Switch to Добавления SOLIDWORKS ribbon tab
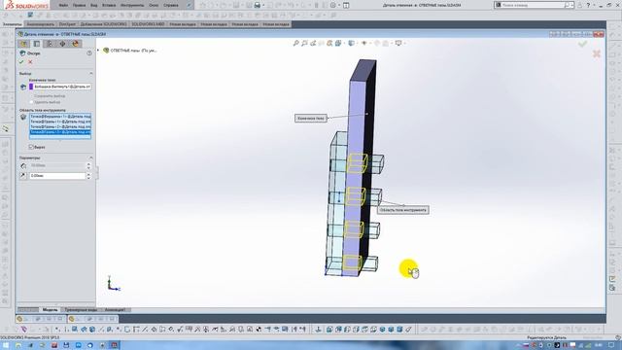The width and height of the screenshot is (622, 350). (x=104, y=24)
